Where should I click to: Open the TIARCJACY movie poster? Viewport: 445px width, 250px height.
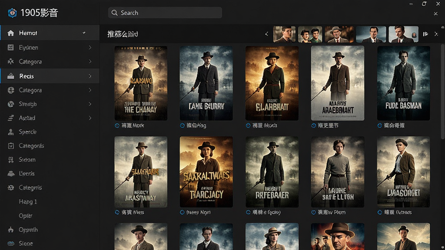click(206, 172)
